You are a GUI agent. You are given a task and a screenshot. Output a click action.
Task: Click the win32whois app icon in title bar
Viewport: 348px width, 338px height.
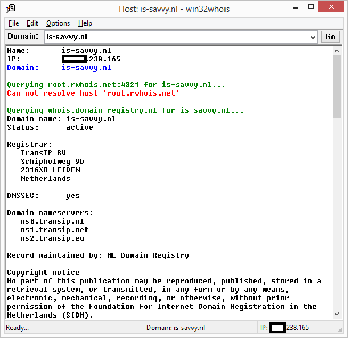pyautogui.click(x=10, y=9)
